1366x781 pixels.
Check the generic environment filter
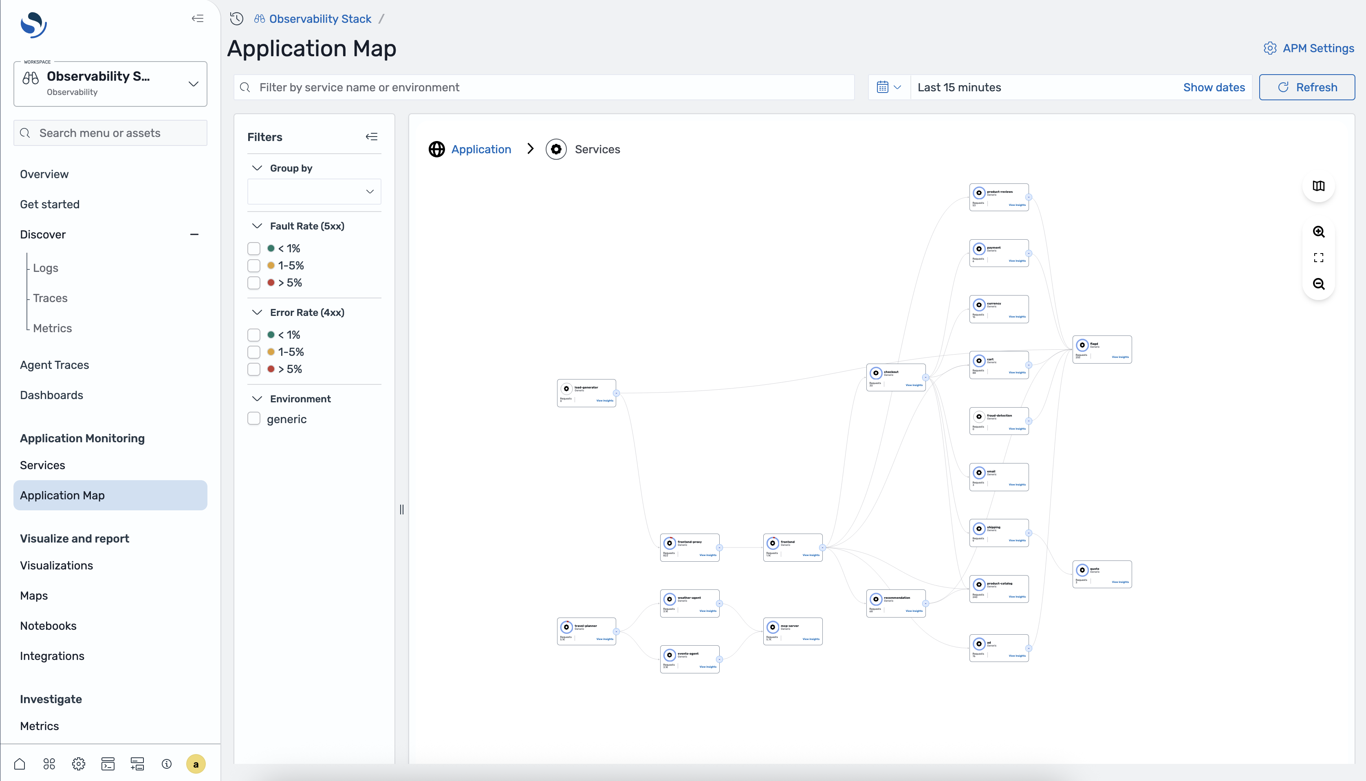click(253, 418)
